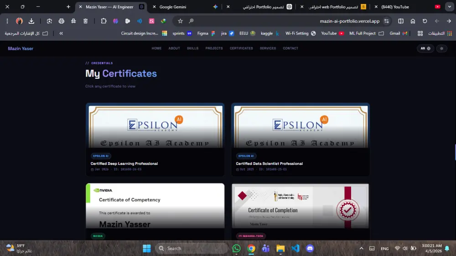This screenshot has width=456, height=256.
Task: Switch to the 'تصميم web Portfolio احترافي' tab
Action: [333, 7]
